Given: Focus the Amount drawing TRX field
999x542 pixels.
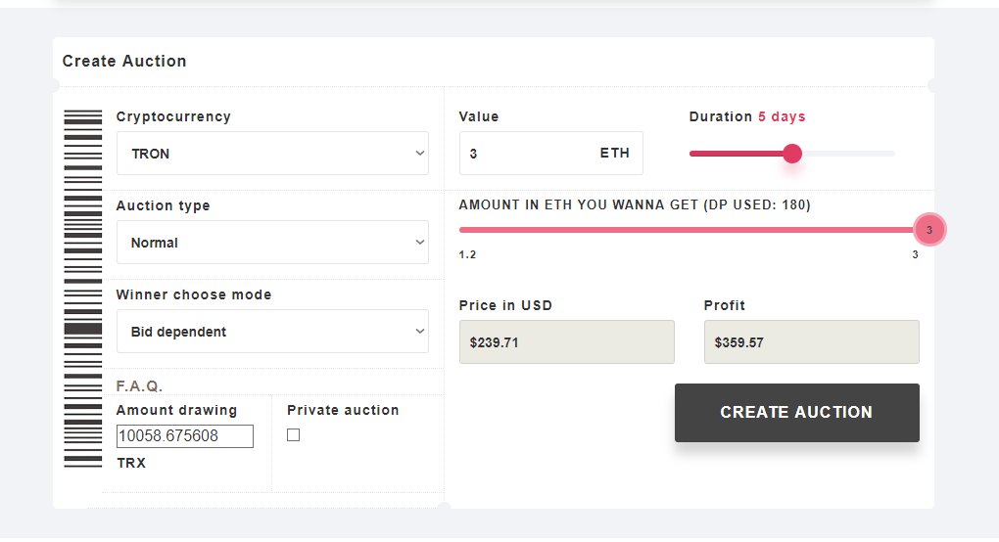Looking at the screenshot, I should pos(185,436).
